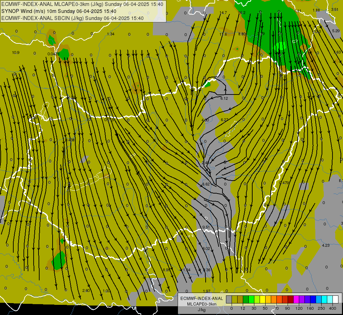Click the legend tick label 250
The width and height of the screenshot is (343, 315).
pyautogui.click(x=321, y=308)
